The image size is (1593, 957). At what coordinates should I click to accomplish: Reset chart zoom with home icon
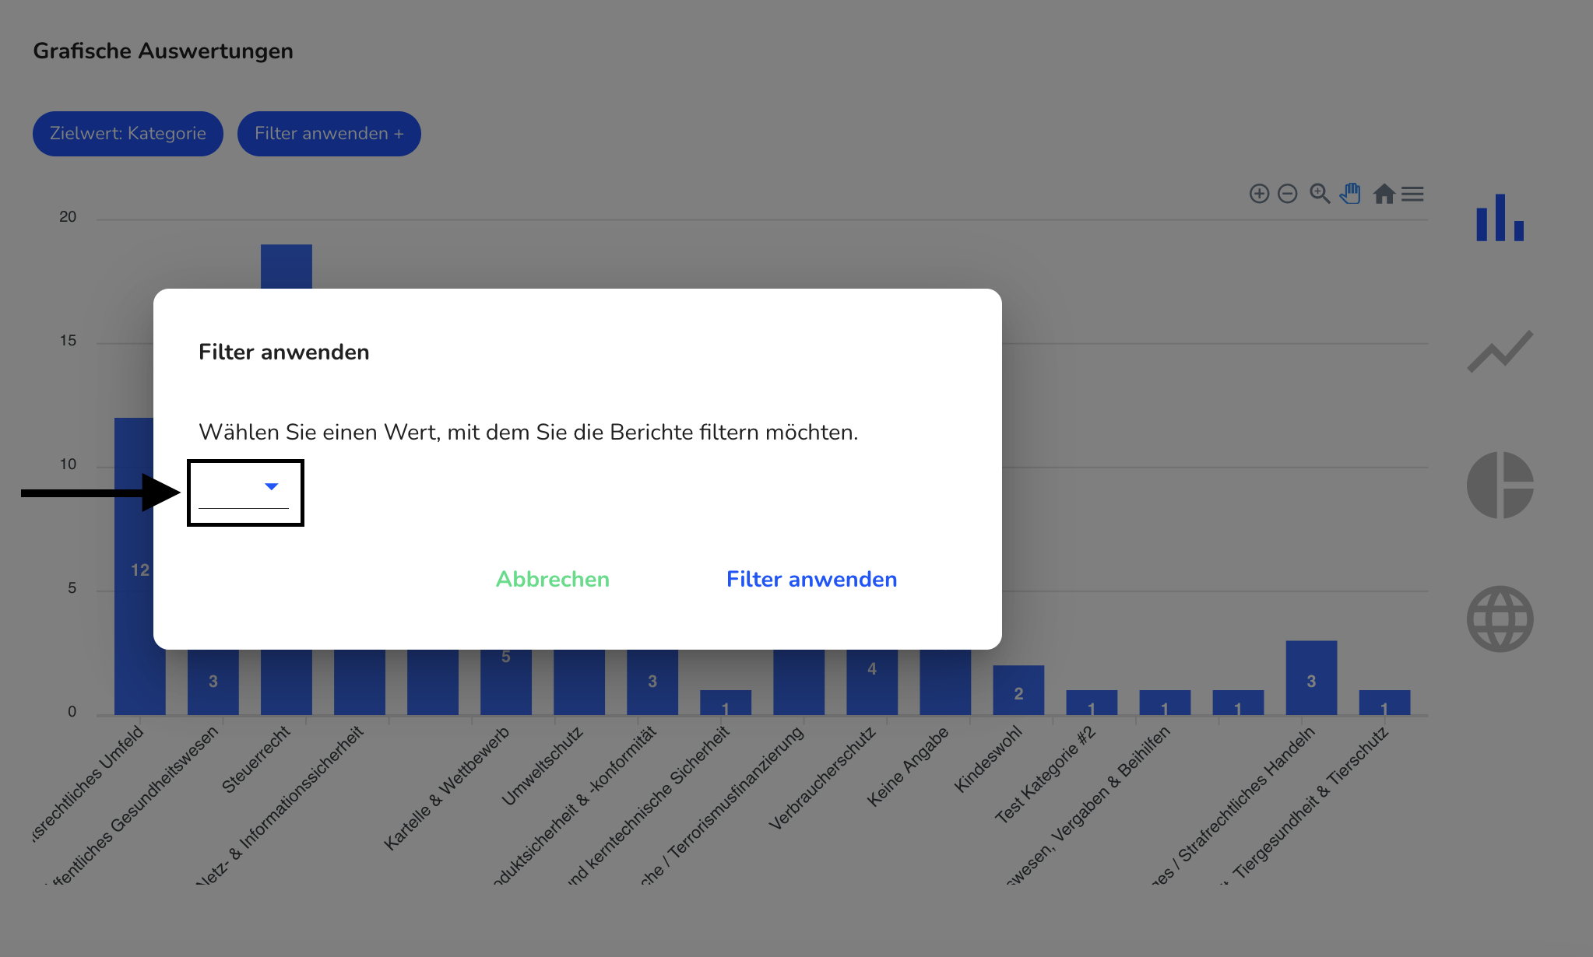click(1384, 194)
